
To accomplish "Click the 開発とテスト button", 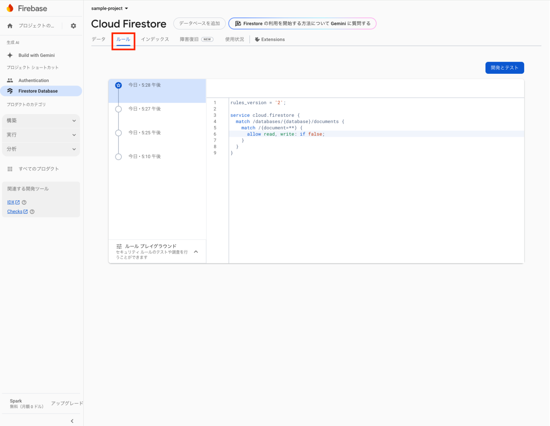I will click(504, 68).
